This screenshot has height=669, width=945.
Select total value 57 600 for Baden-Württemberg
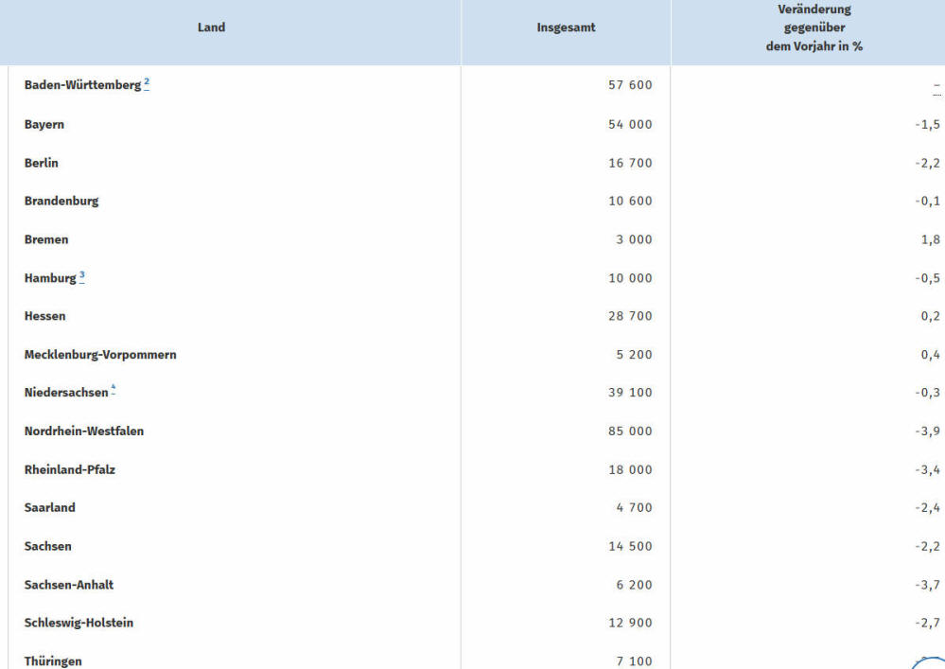[630, 85]
